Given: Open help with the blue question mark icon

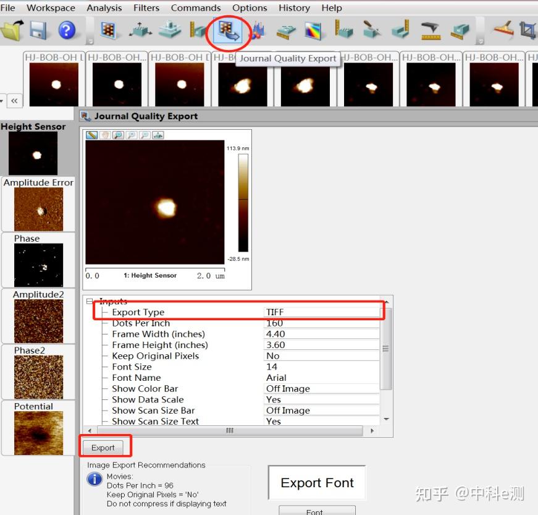Looking at the screenshot, I should click(x=67, y=30).
